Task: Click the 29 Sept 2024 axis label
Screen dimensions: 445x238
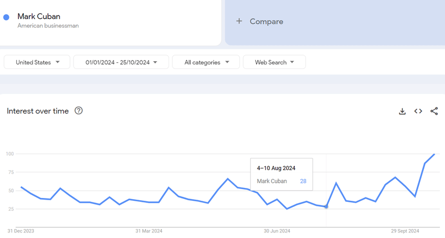Action: point(406,231)
